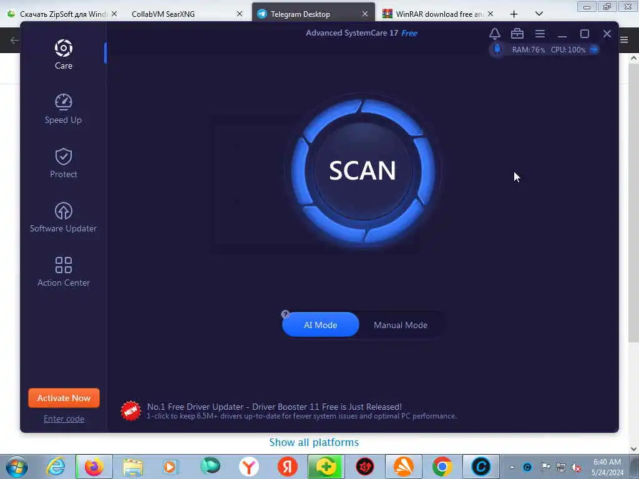The height and width of the screenshot is (479, 639).
Task: Open a new browser tab with plus
Action: (514, 14)
